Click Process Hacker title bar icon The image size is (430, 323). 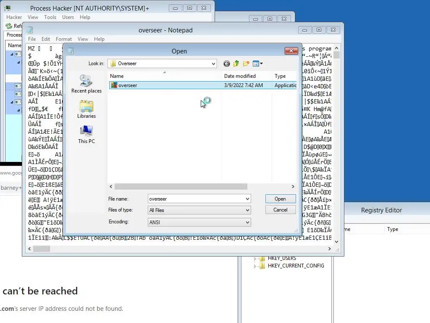pyautogui.click(x=8, y=8)
